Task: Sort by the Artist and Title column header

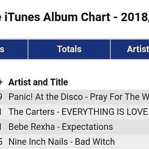Action: [38, 82]
